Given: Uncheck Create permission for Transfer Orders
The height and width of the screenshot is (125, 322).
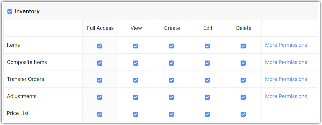Looking at the screenshot, I should pyautogui.click(x=171, y=80).
